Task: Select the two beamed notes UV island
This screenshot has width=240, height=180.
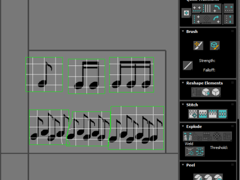Action: 86,76
